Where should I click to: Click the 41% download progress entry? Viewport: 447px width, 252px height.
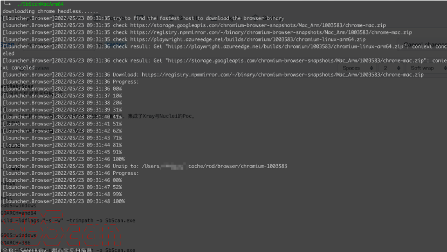click(108, 116)
